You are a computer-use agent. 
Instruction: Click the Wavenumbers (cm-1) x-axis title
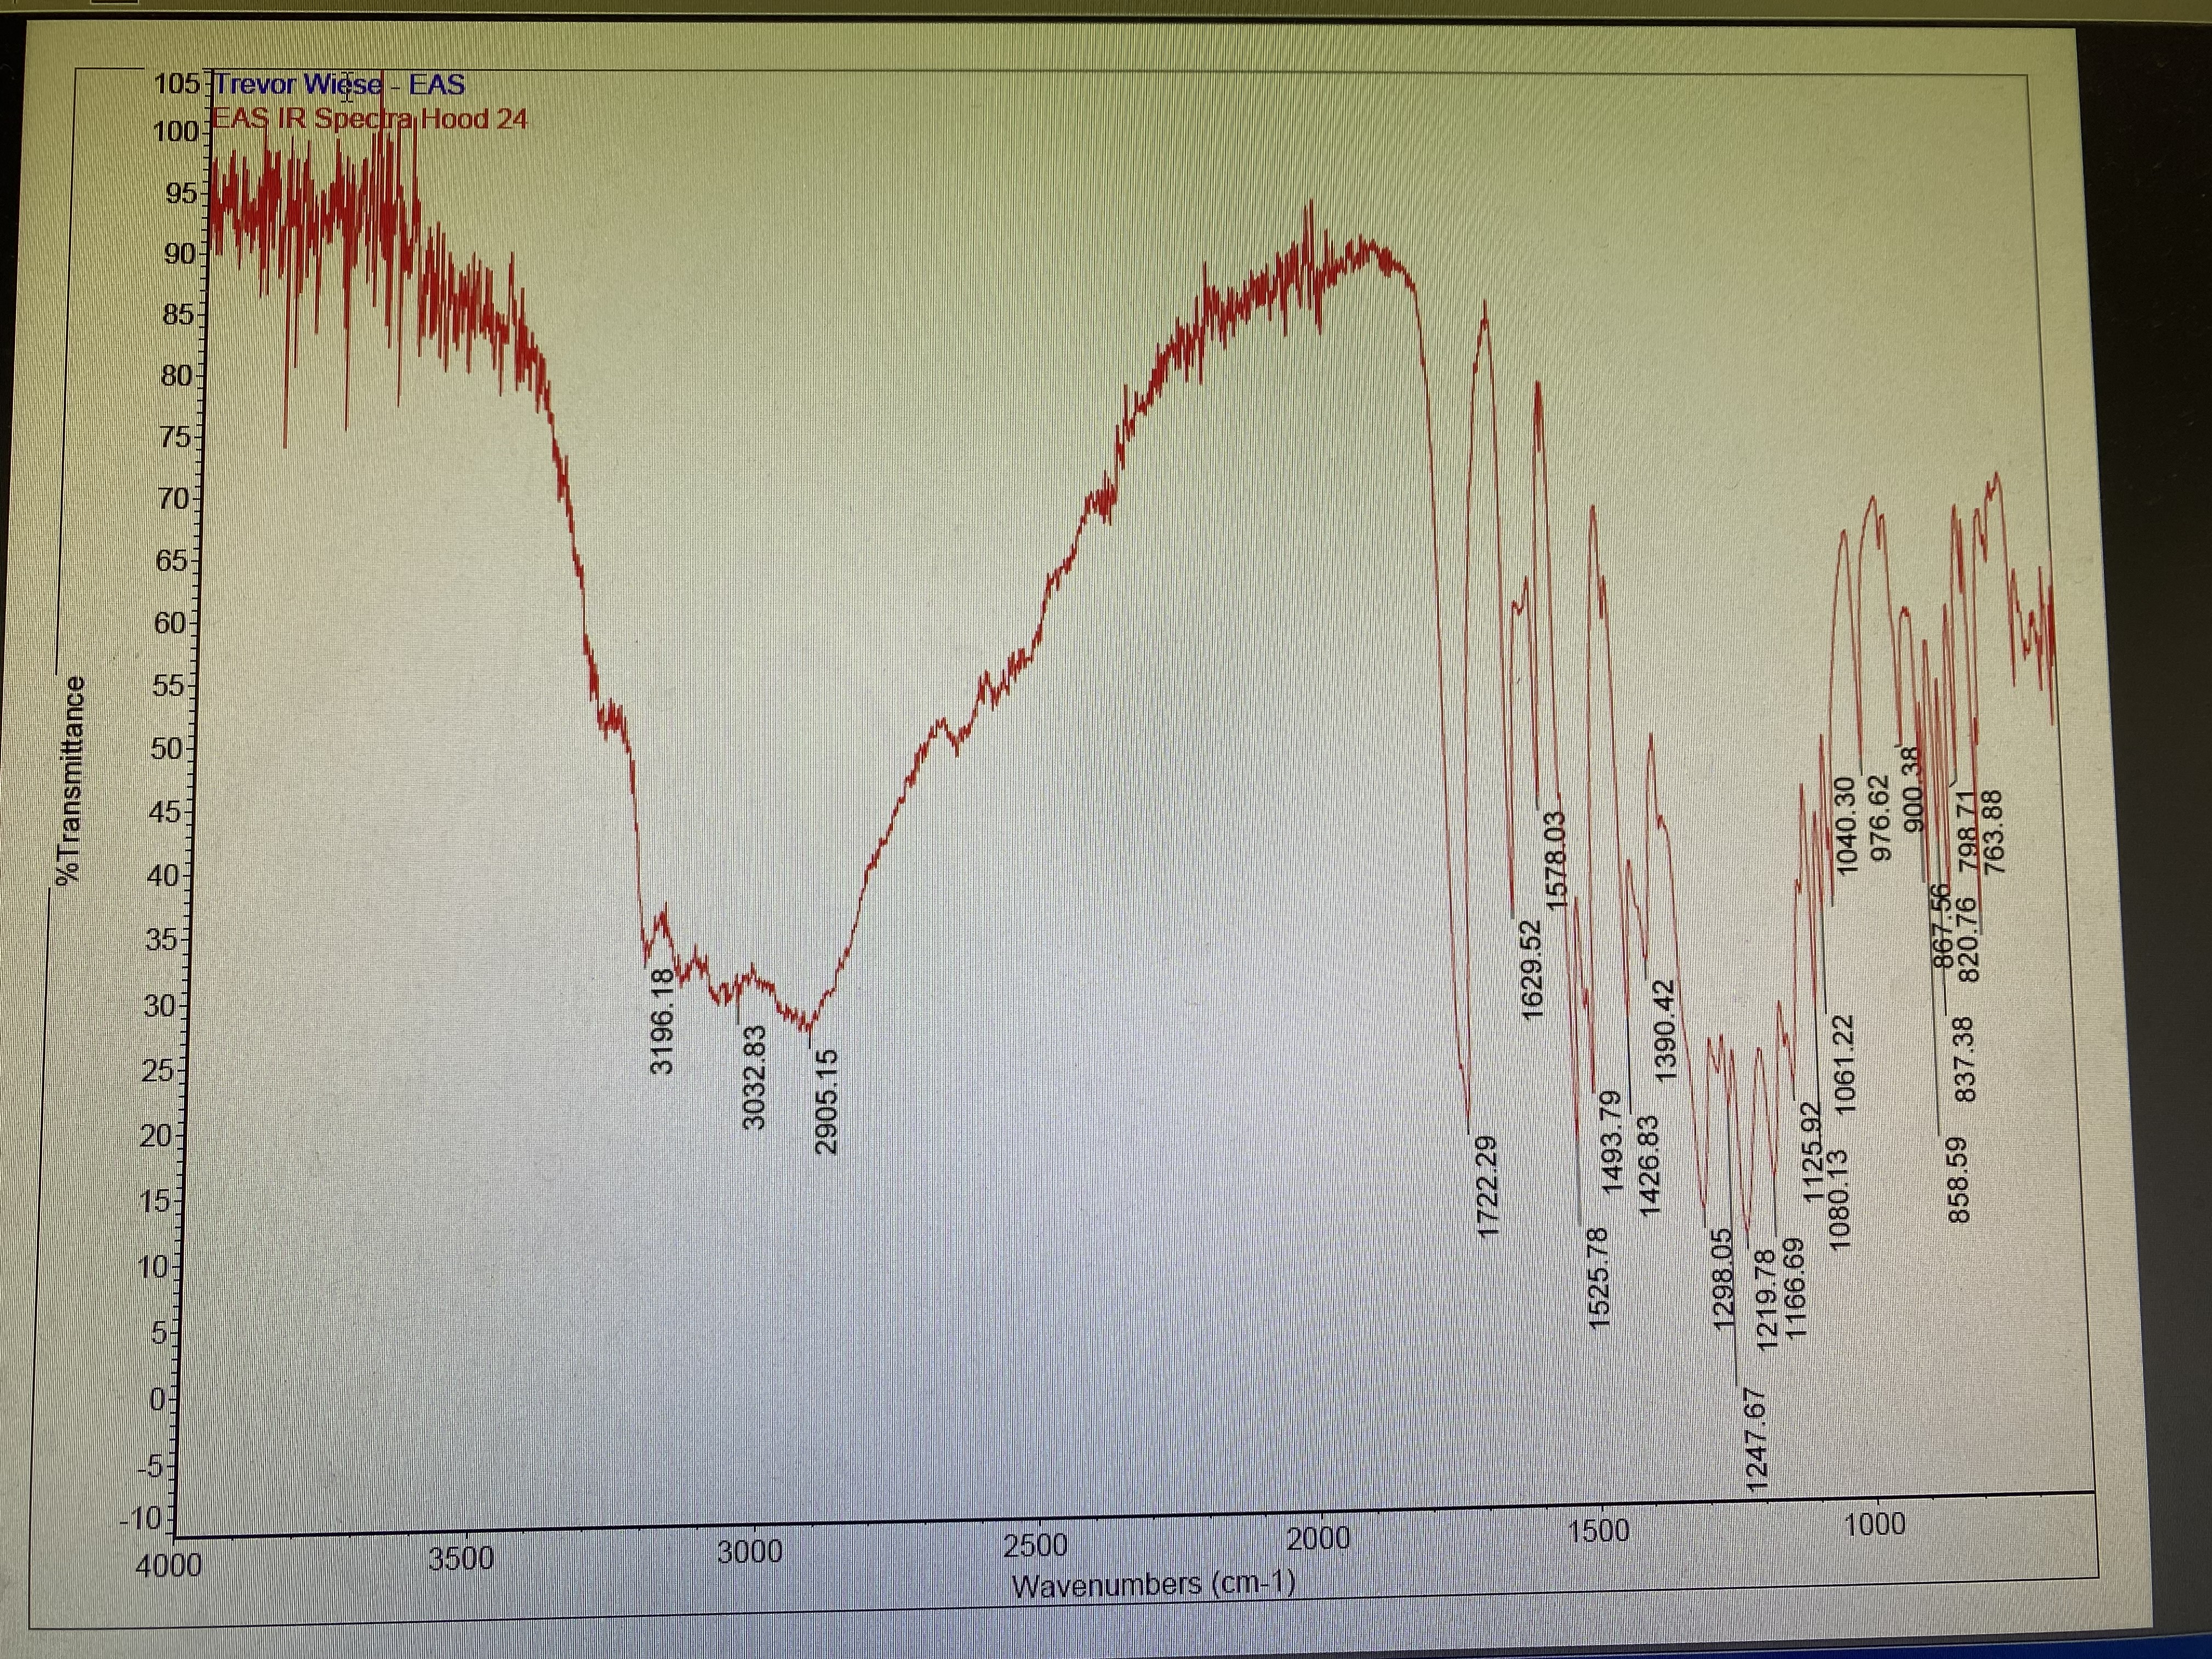click(x=1152, y=1584)
